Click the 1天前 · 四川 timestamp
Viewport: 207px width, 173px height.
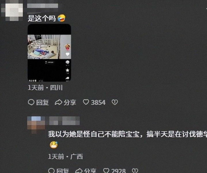pyautogui.click(x=45, y=88)
